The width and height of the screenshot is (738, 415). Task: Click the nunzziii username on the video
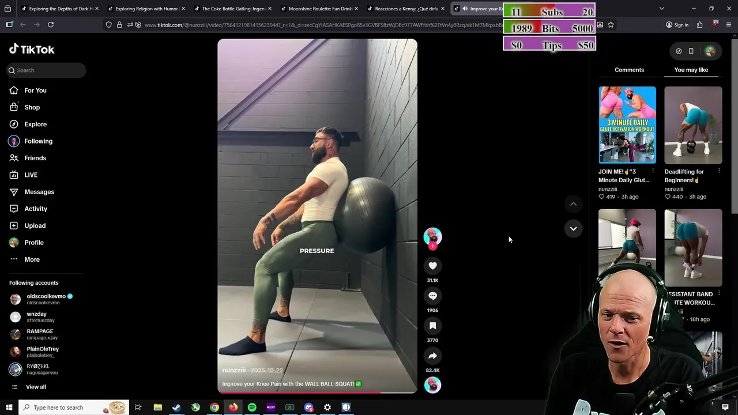tap(234, 370)
